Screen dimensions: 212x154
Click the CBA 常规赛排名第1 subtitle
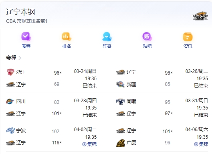click(26, 21)
